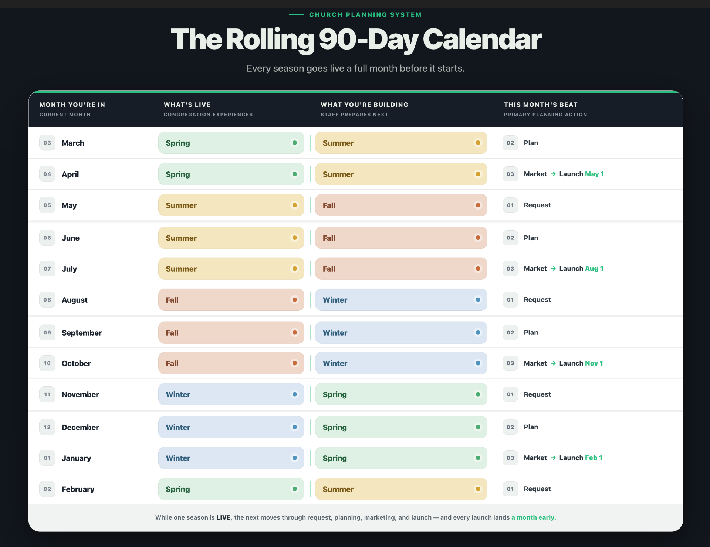Click the Launch Aug 1 text
Screen dimensions: 710x547
tap(581, 269)
